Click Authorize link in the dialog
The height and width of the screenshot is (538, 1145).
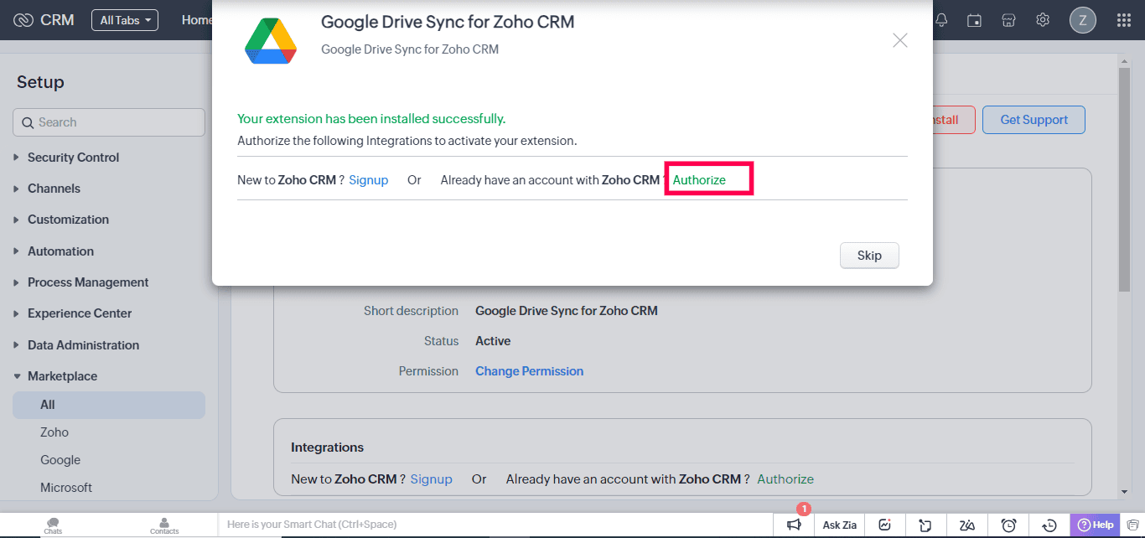(699, 180)
